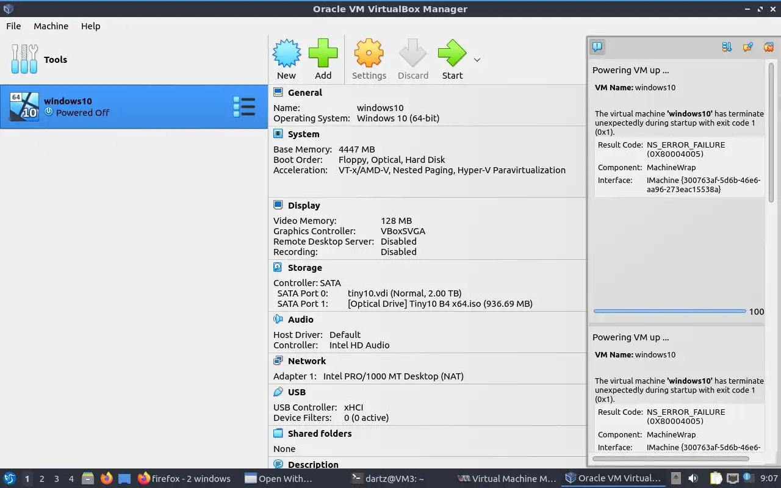Start the VM with the green arrow
The height and width of the screenshot is (488, 781).
(452, 54)
